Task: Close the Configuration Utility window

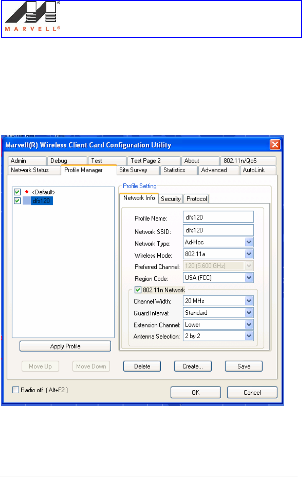Action: pyautogui.click(x=275, y=145)
